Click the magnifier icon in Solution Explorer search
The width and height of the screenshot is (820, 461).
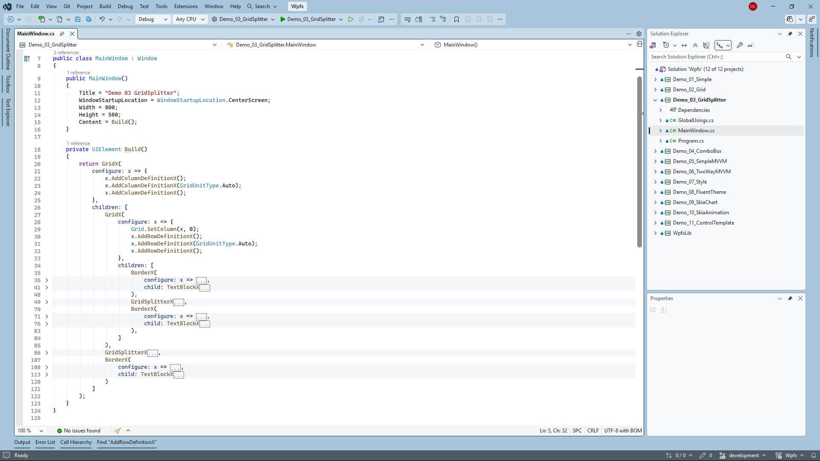[x=789, y=57]
